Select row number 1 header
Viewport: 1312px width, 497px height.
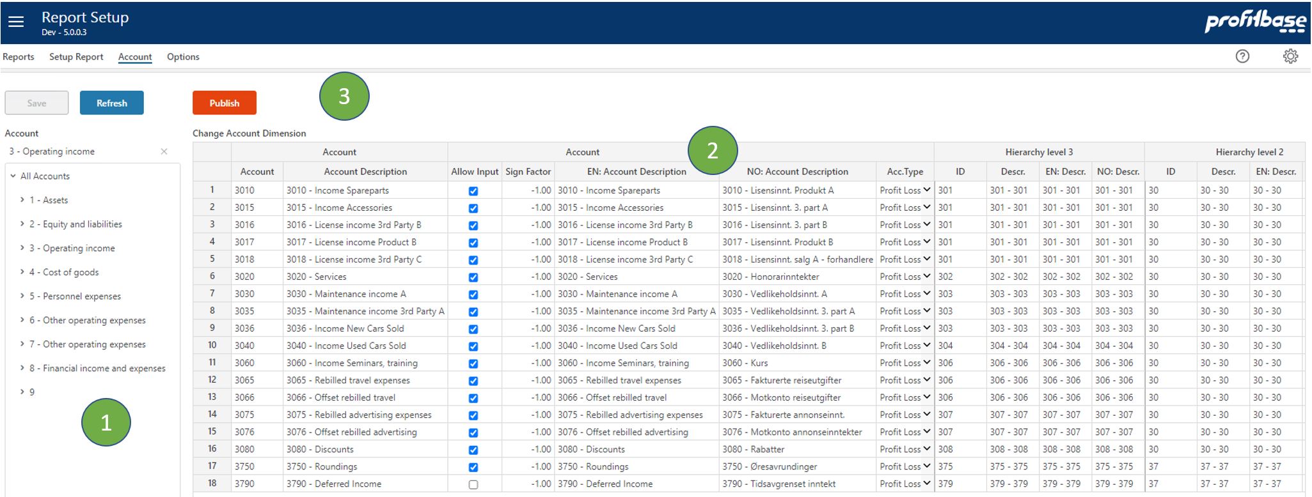point(212,190)
